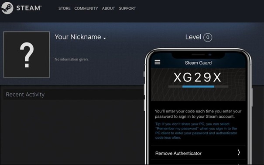Screen dimensions: 264x165
Task: Click the question mark profile avatar
Action: pos(27,55)
